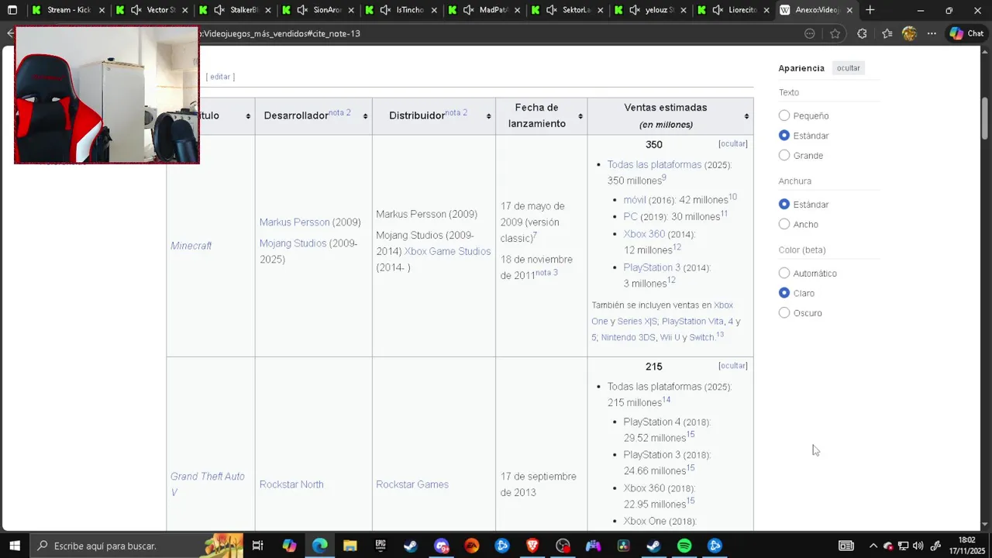
Task: Open the Edge settings three-dots menu
Action: pos(932,33)
